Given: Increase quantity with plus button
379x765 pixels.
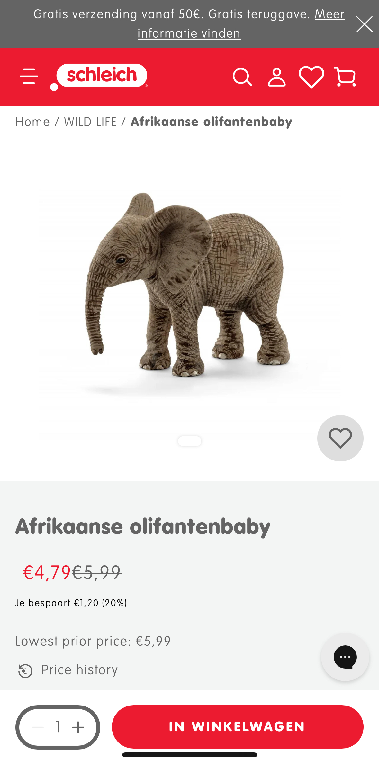Looking at the screenshot, I should click(78, 727).
